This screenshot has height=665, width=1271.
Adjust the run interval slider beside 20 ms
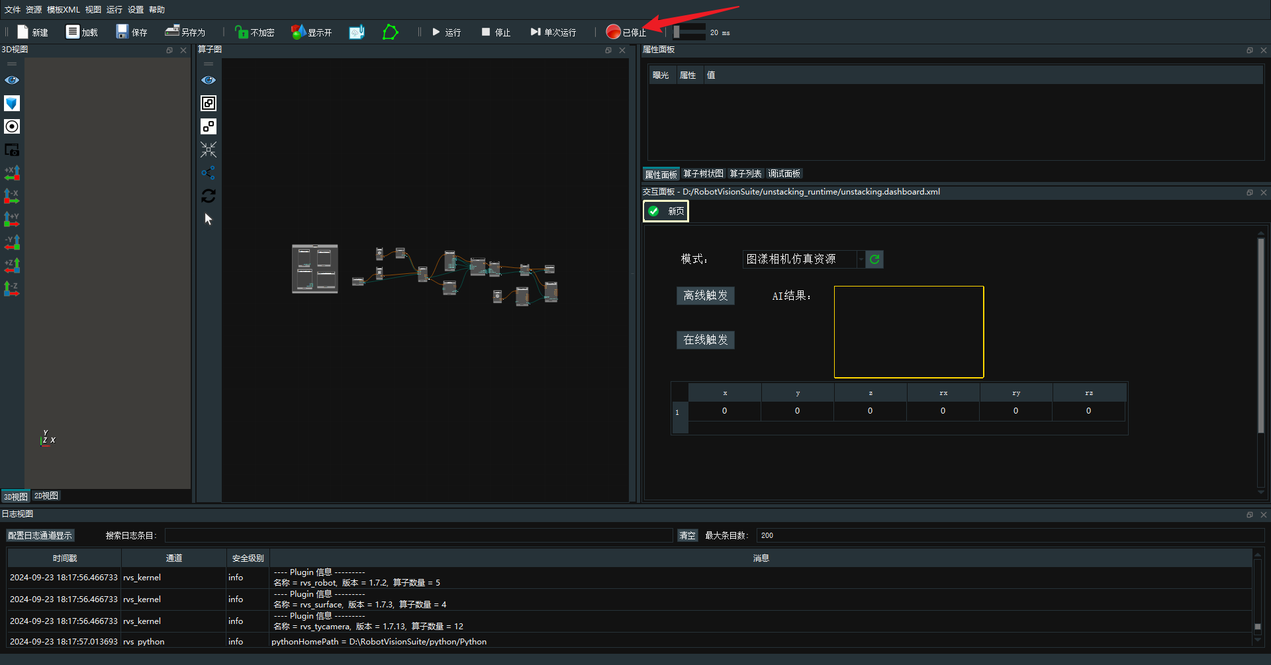coord(688,32)
